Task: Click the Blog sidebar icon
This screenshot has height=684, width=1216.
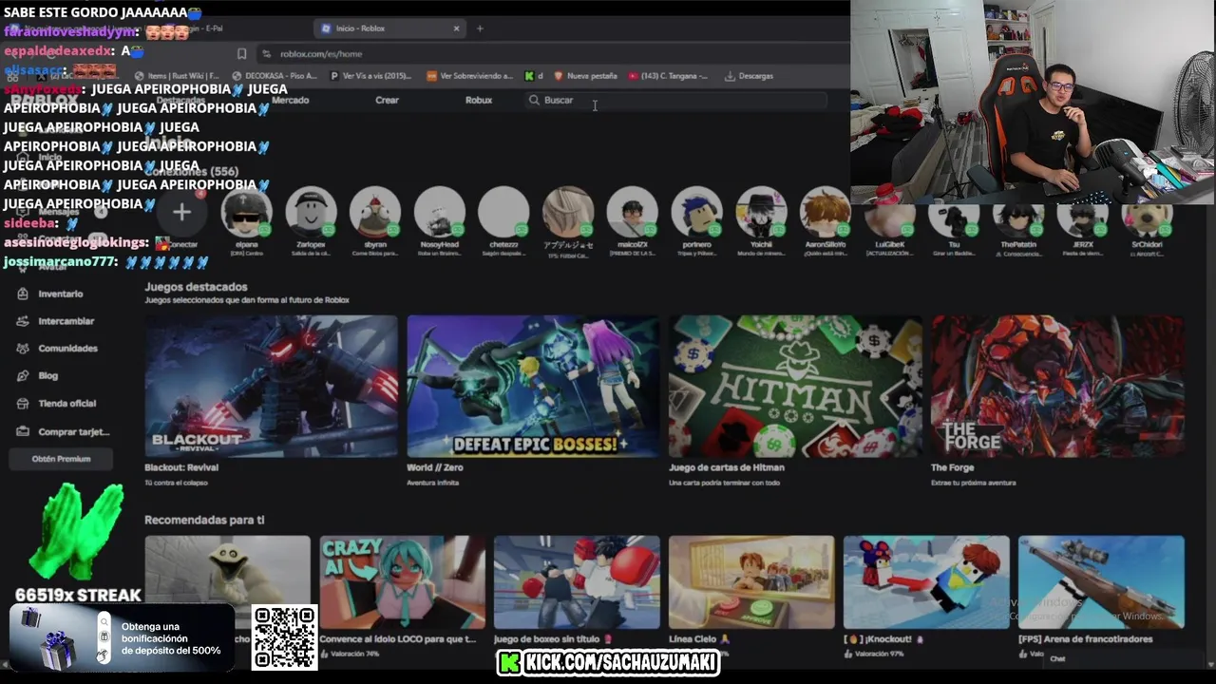Action: (x=22, y=375)
